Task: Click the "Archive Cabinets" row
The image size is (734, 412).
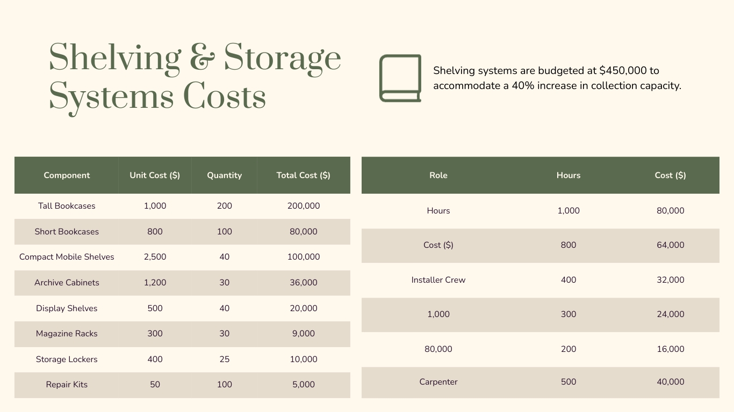Action: [x=67, y=283]
